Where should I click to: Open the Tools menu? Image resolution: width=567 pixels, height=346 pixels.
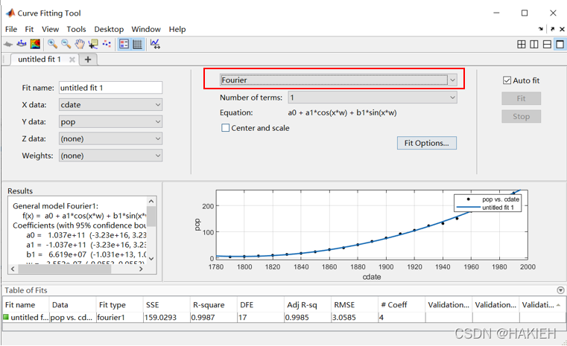point(76,29)
